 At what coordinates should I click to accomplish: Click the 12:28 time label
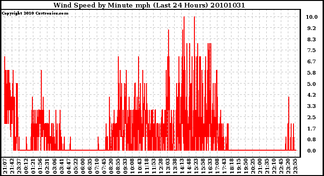[x=160, y=167]
